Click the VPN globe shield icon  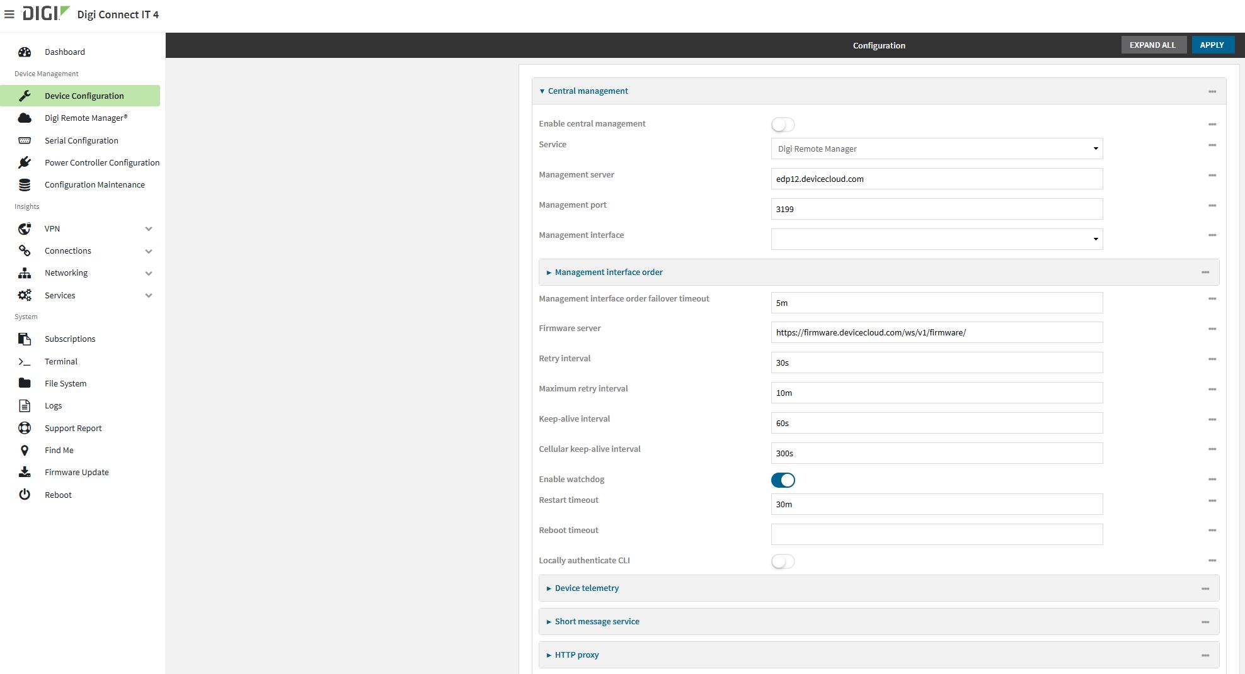[25, 228]
